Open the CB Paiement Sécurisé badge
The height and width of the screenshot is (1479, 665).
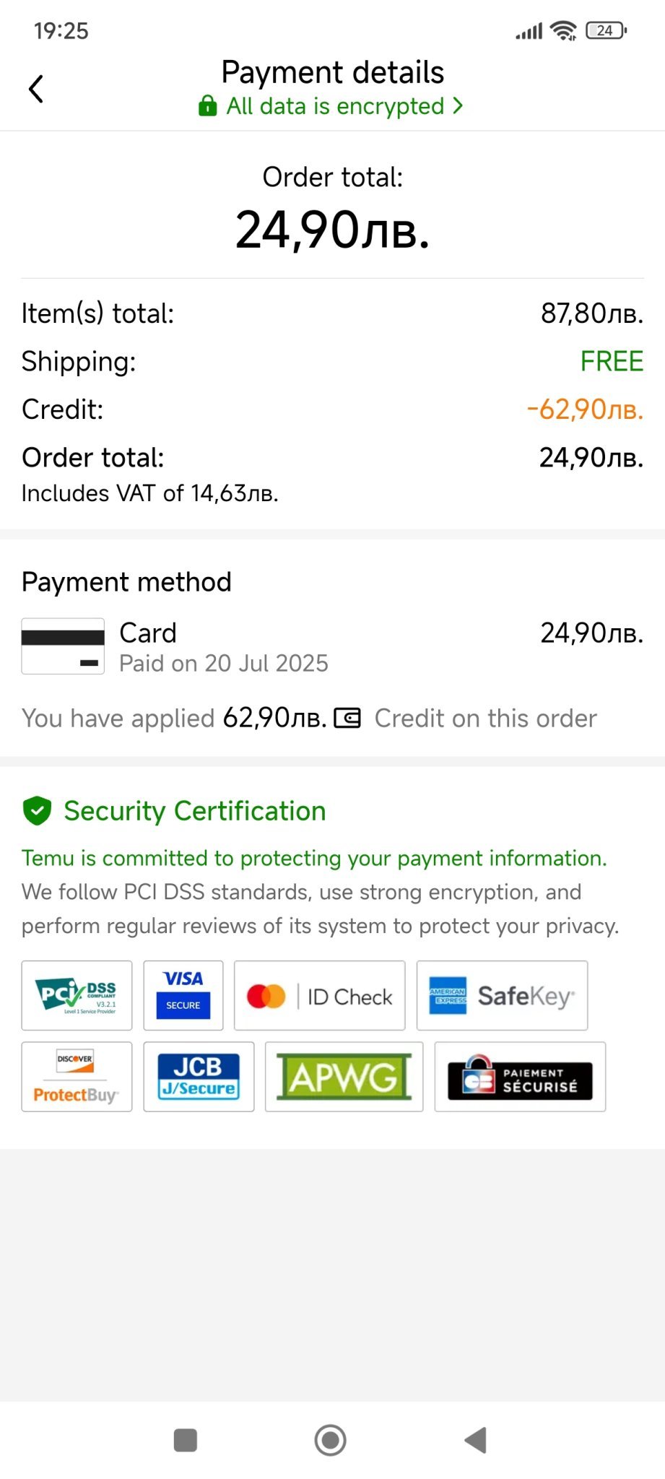pos(520,1077)
